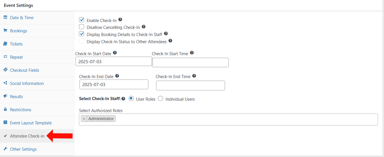Click the calendar icon for Date & Time
The height and width of the screenshot is (157, 384).
coord(5,17)
